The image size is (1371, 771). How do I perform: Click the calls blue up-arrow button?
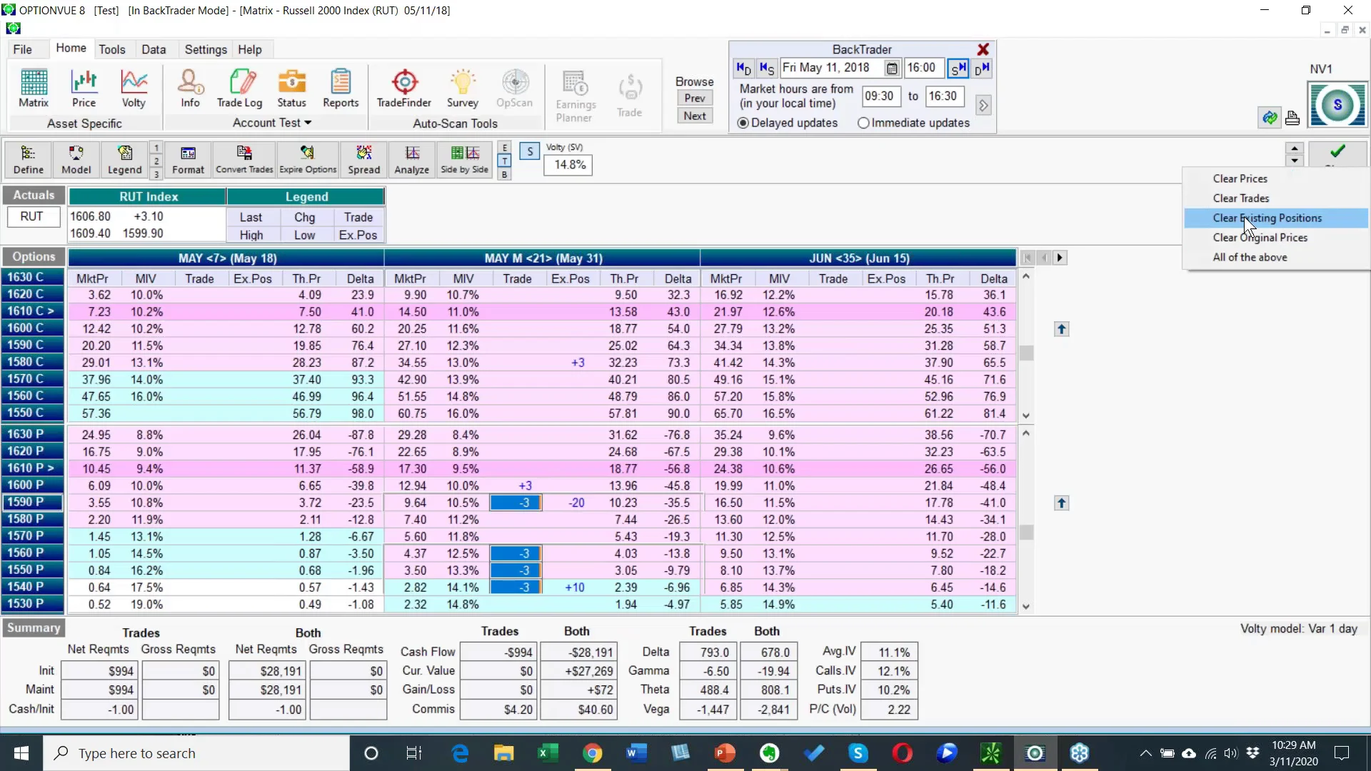[1062, 329]
